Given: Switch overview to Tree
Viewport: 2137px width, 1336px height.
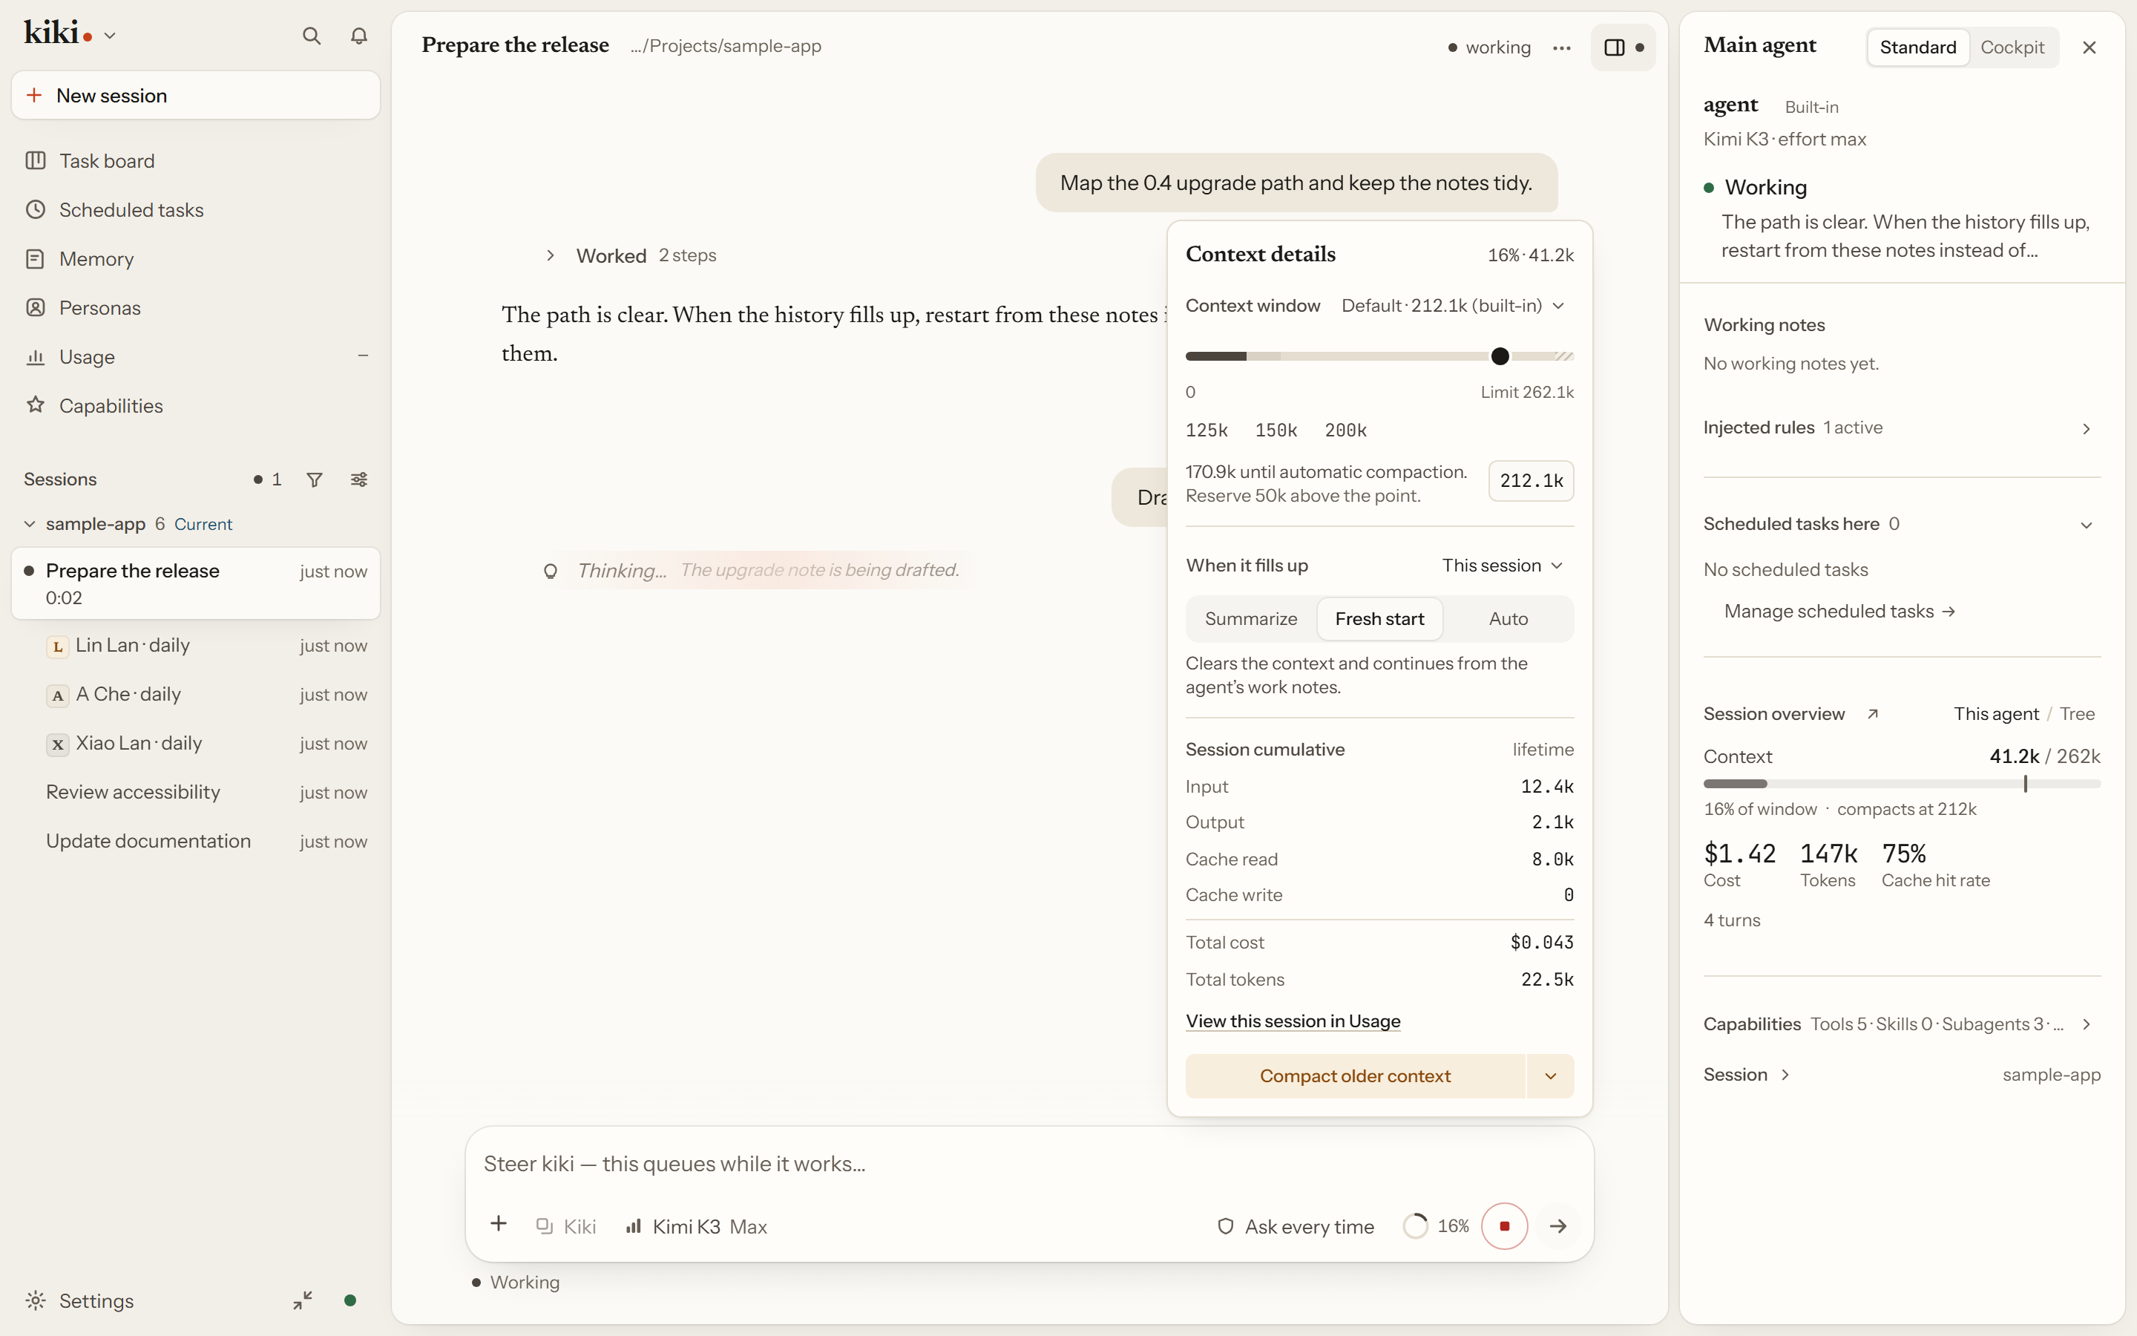Looking at the screenshot, I should tap(2077, 714).
